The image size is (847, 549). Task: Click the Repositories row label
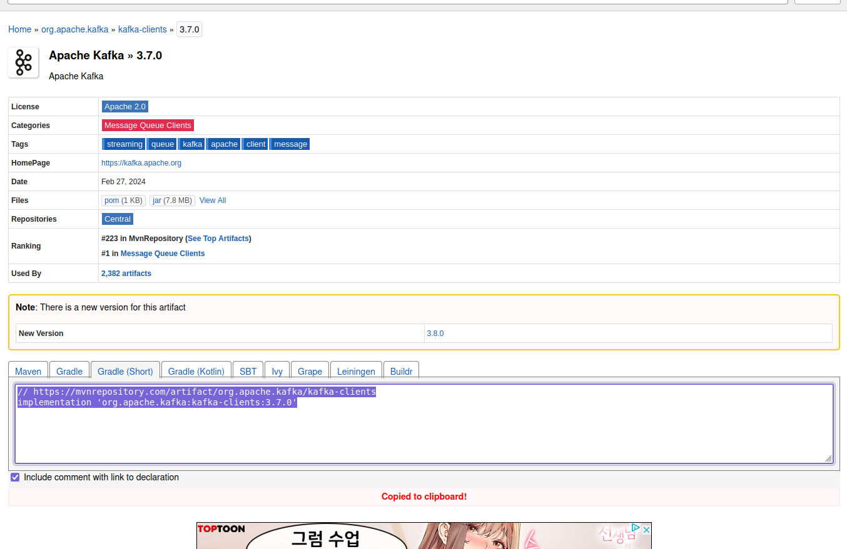pos(34,219)
